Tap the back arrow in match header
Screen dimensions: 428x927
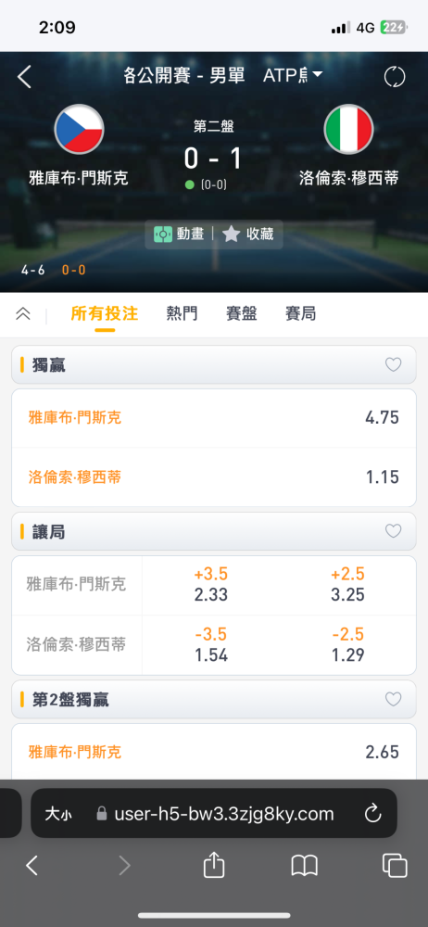pyautogui.click(x=24, y=77)
